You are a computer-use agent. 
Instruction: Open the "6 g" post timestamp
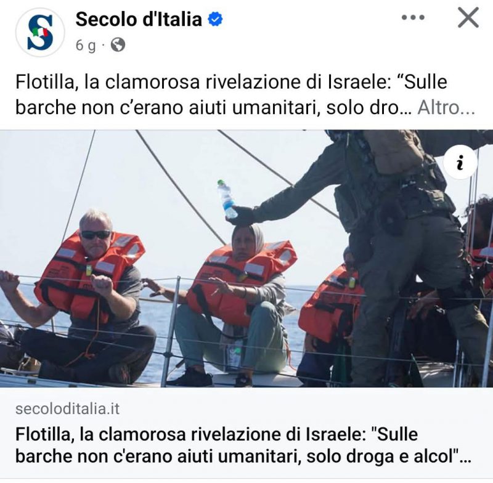click(x=86, y=45)
